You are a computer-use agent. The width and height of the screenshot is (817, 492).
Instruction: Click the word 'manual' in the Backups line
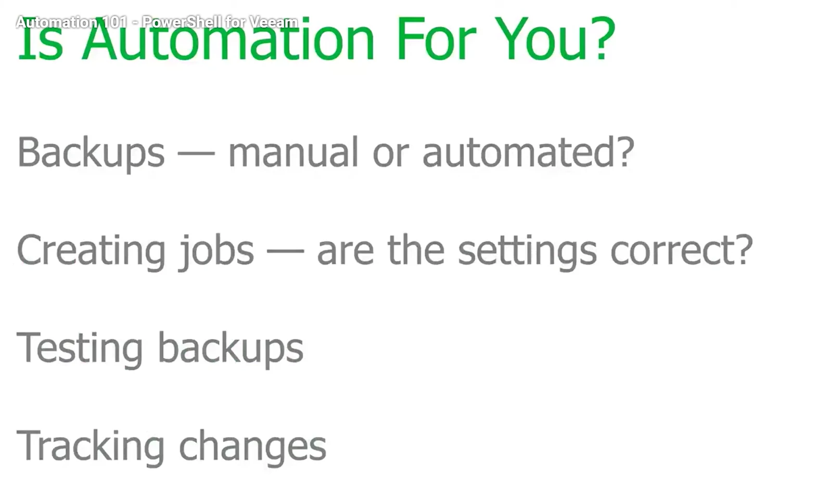[x=293, y=152]
